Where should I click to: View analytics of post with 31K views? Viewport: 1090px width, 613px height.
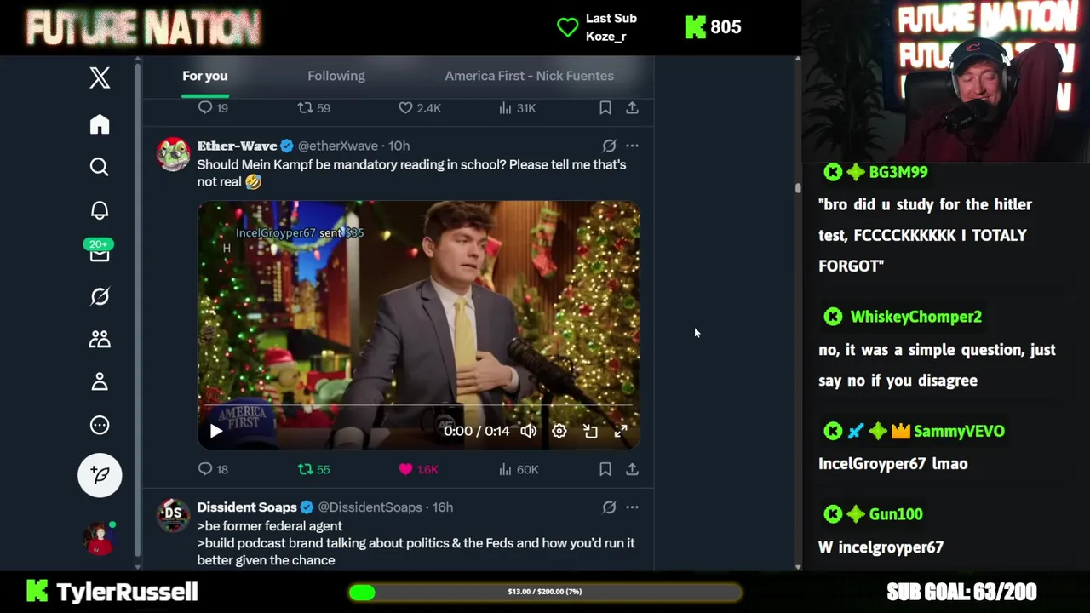(517, 108)
